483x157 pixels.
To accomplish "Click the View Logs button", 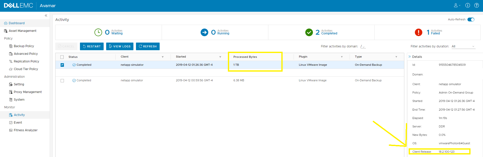I will tap(120, 46).
